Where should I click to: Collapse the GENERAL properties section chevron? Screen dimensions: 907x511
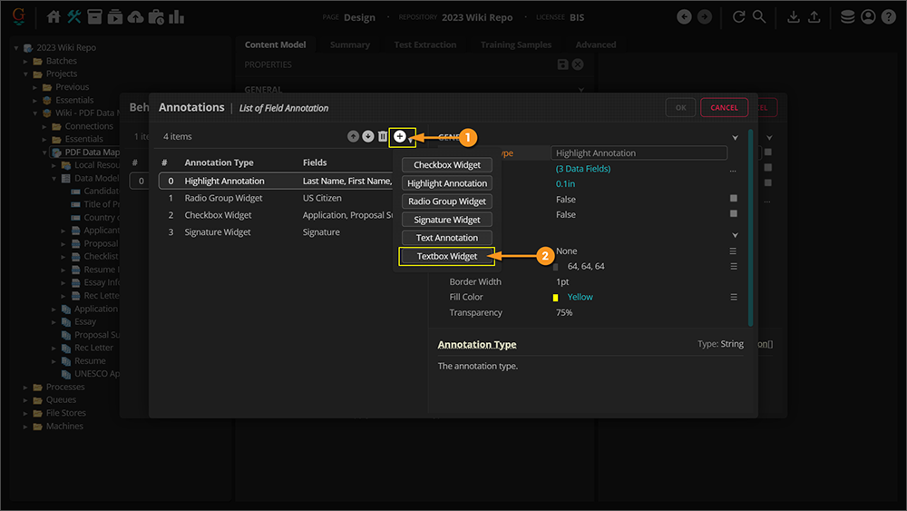[735, 137]
